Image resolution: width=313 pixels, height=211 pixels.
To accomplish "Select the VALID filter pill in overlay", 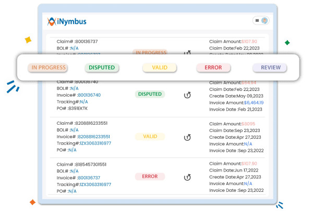I will click(160, 68).
